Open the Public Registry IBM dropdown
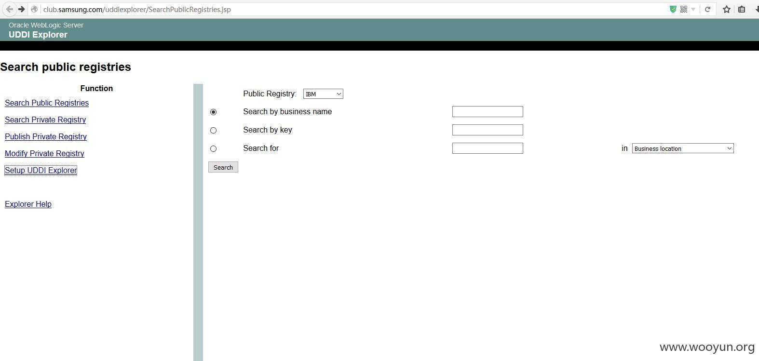This screenshot has width=759, height=361. tap(323, 94)
